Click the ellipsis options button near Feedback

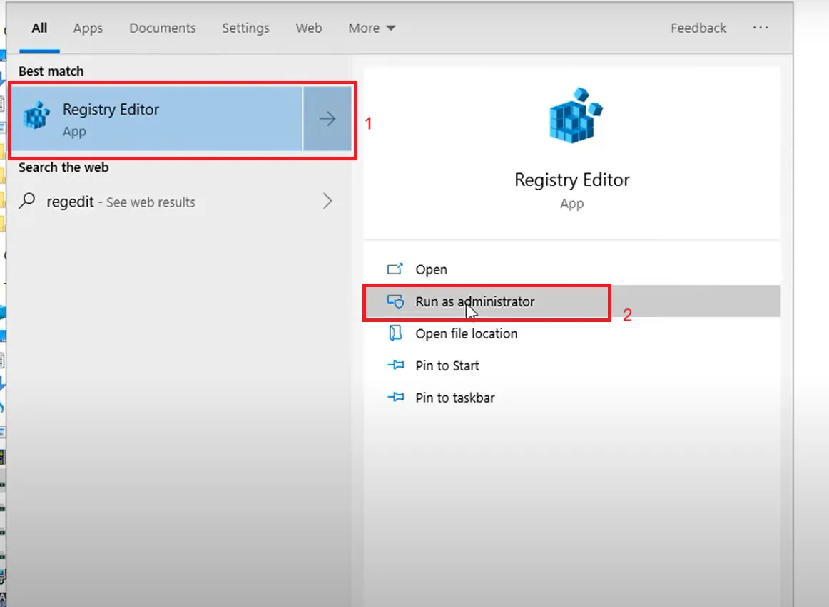click(761, 28)
